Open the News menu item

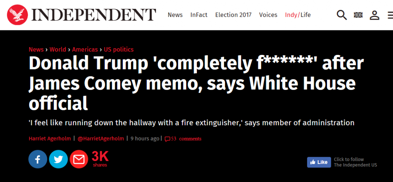coord(175,15)
